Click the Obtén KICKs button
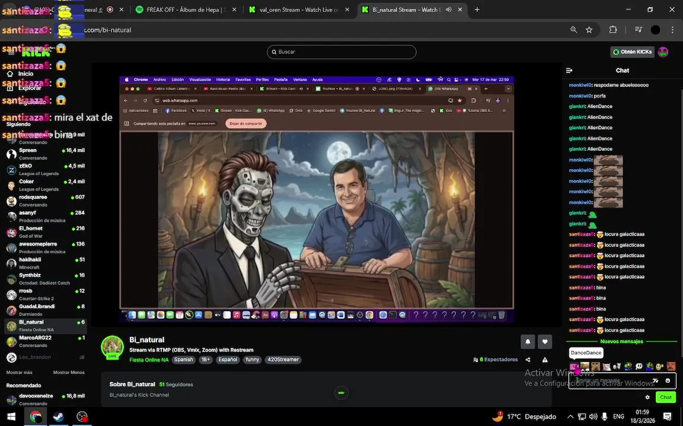683x426 pixels. coord(632,51)
